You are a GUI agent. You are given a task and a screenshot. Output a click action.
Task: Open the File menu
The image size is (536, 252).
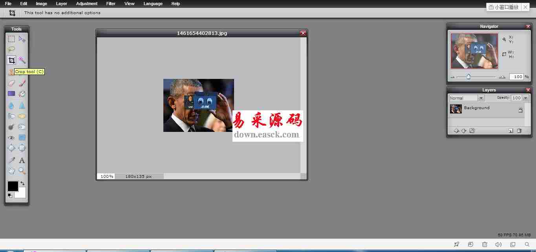[x=8, y=4]
